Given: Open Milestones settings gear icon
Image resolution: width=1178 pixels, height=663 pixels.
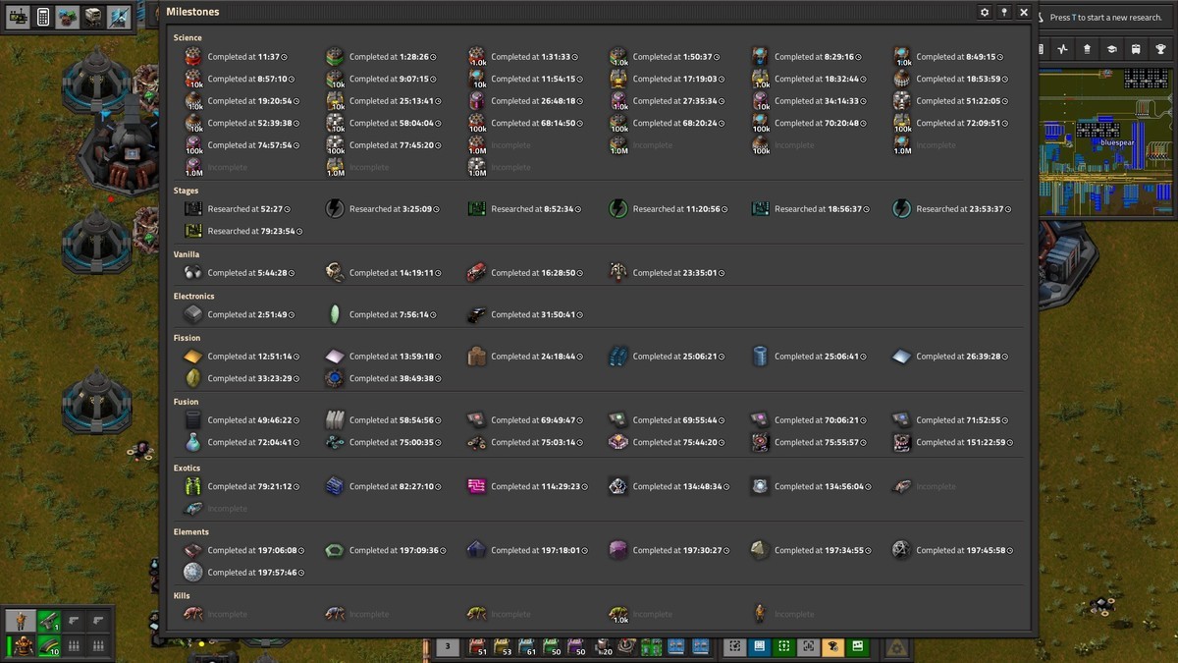Looking at the screenshot, I should tap(985, 12).
